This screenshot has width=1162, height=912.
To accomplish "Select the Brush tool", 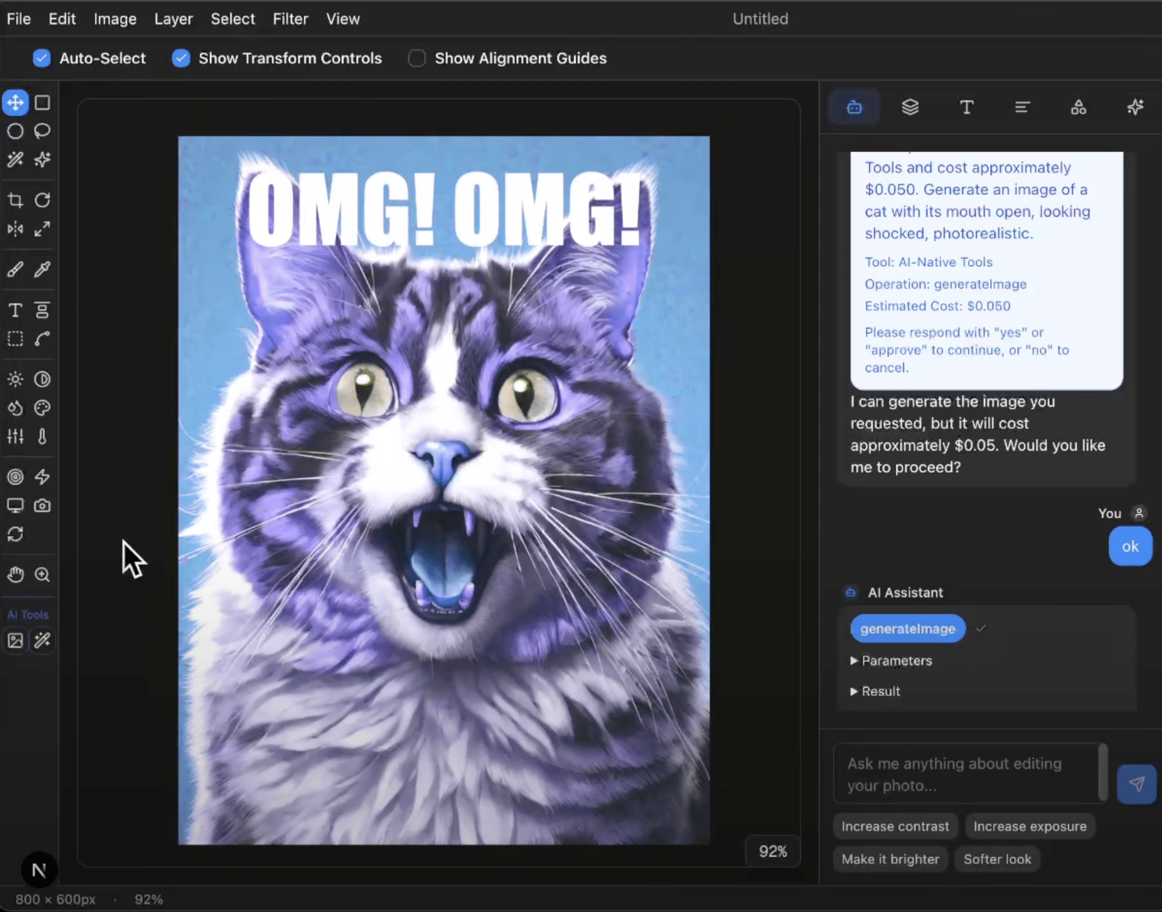I will 15,269.
